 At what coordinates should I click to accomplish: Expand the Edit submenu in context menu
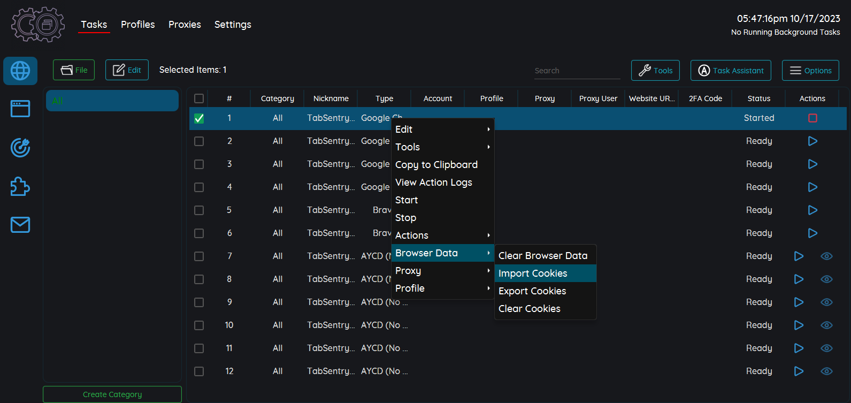click(x=442, y=130)
